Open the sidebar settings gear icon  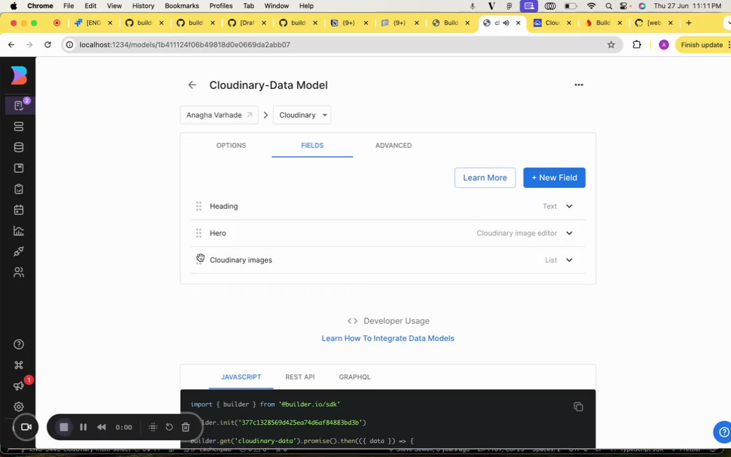pyautogui.click(x=18, y=407)
